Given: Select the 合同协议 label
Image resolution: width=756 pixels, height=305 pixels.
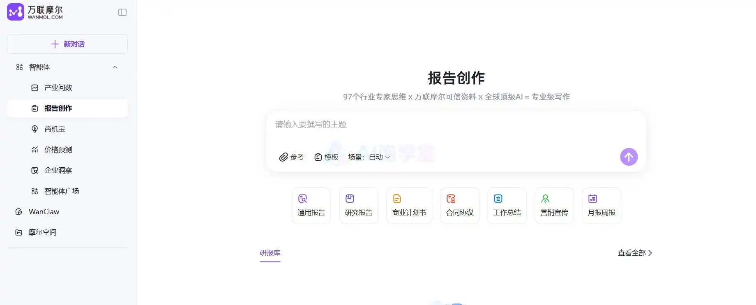Looking at the screenshot, I should pos(460,213).
